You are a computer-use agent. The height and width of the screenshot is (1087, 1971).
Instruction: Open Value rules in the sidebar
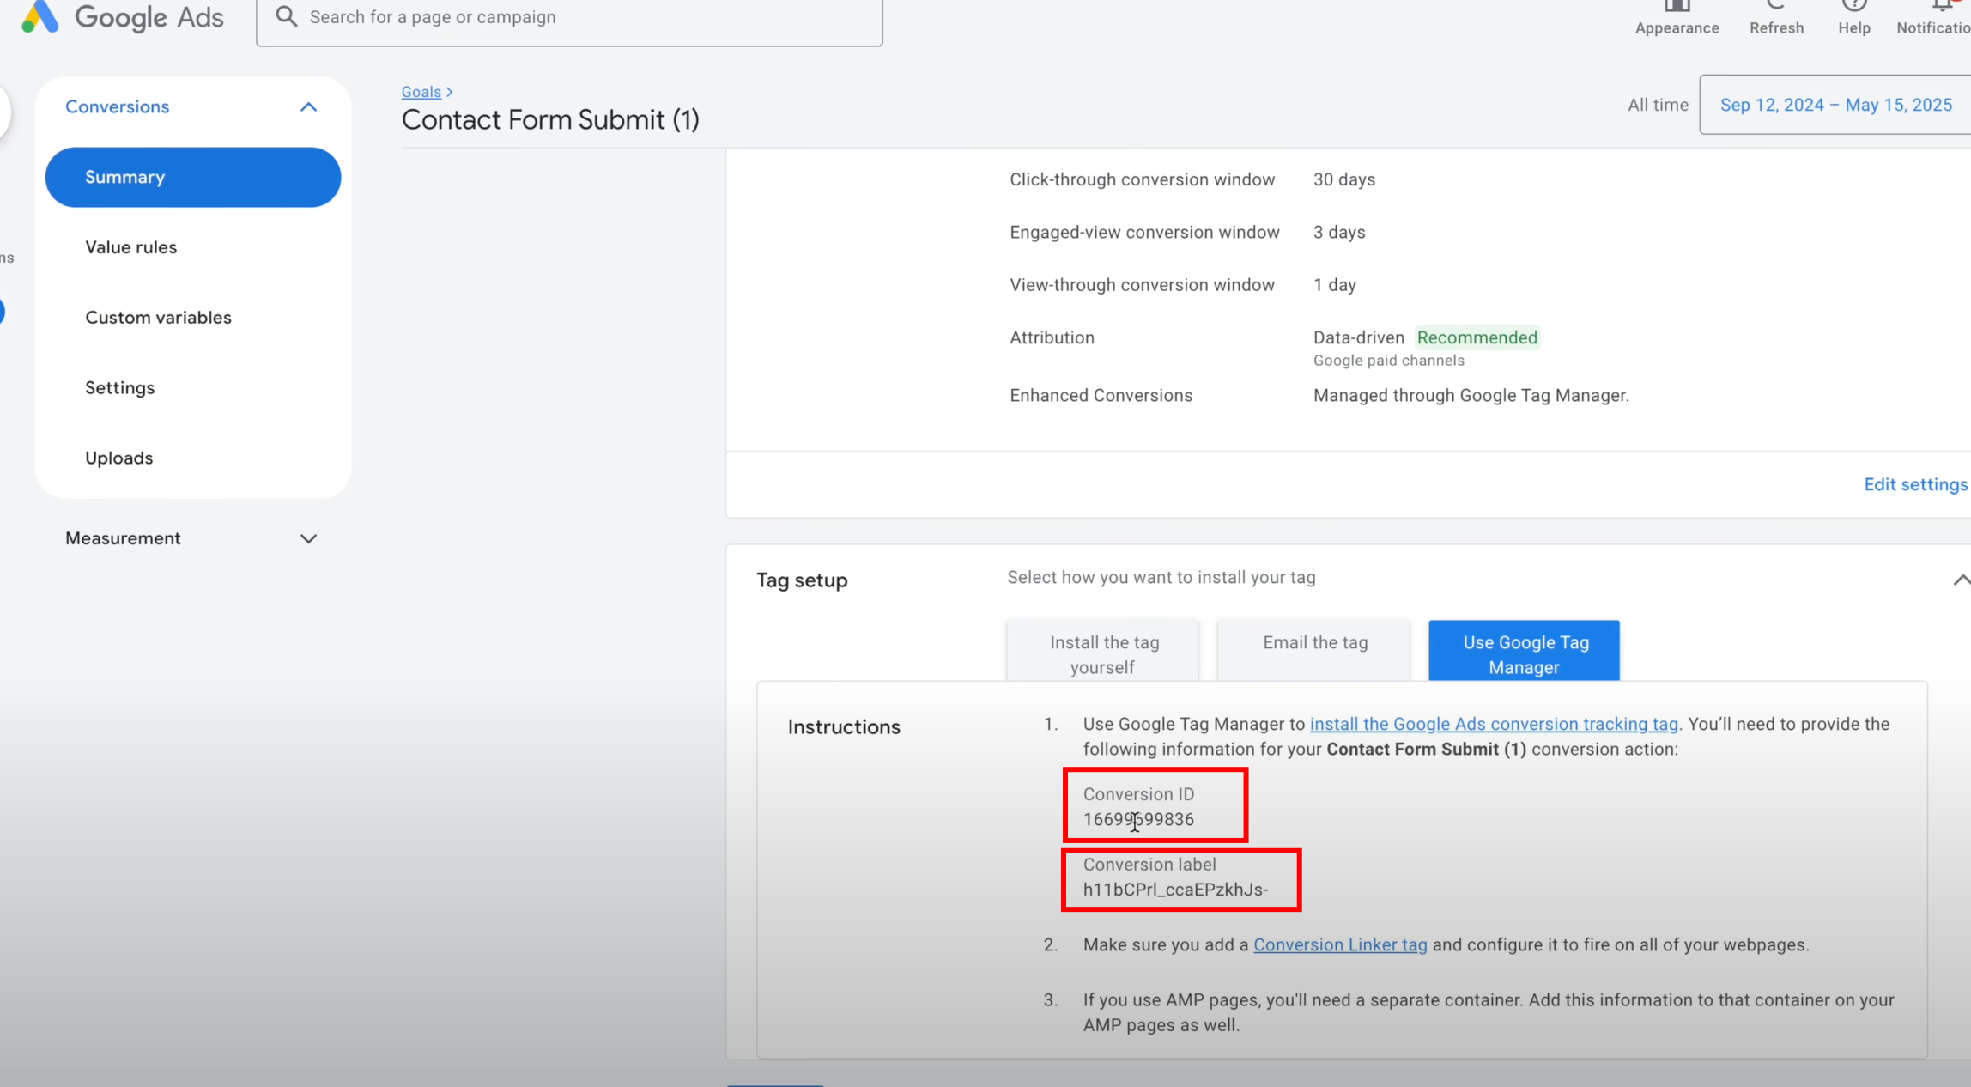click(x=131, y=247)
